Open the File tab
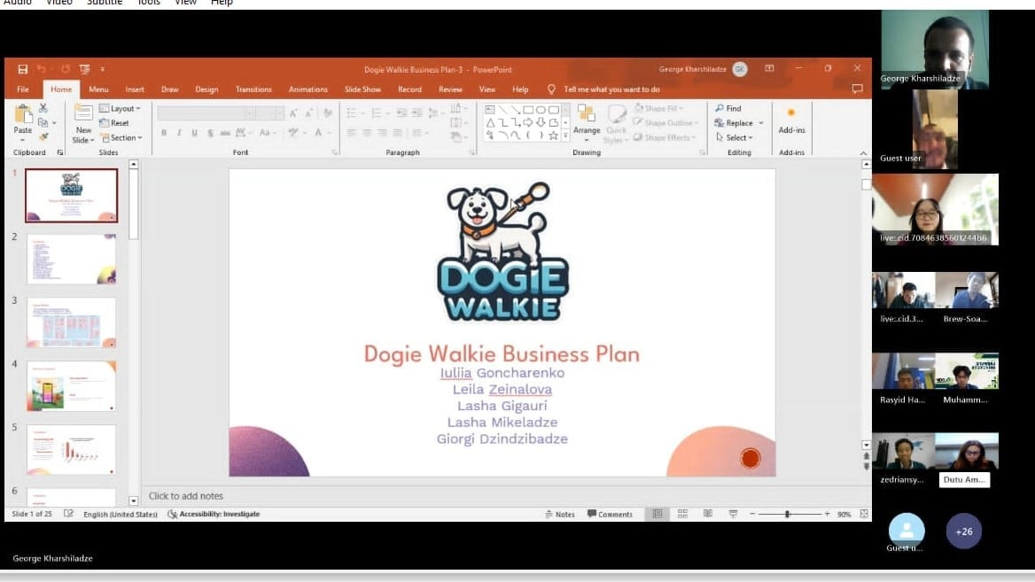This screenshot has height=582, width=1035. 22,89
